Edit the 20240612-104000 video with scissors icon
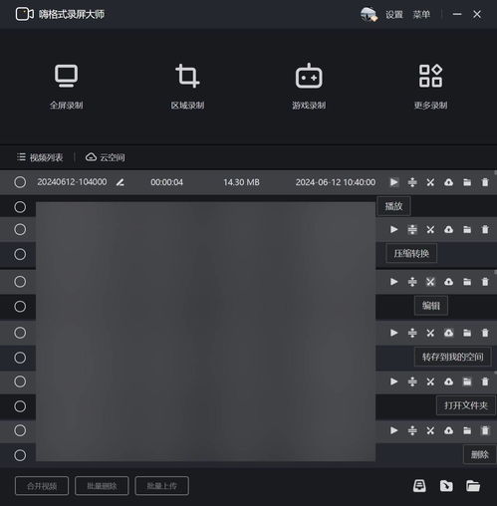Image resolution: width=497 pixels, height=506 pixels. (430, 182)
